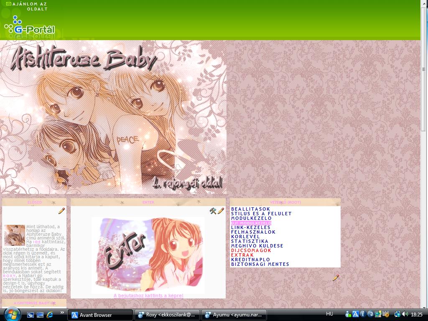Open Biztonsagi mentes menu entry
The height and width of the screenshot is (321, 428).
pyautogui.click(x=260, y=264)
